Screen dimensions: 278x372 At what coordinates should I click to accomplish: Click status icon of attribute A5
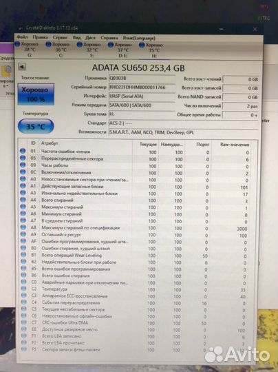tap(23, 207)
